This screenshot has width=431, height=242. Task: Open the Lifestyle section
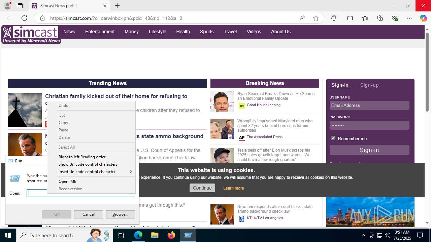[x=158, y=32]
